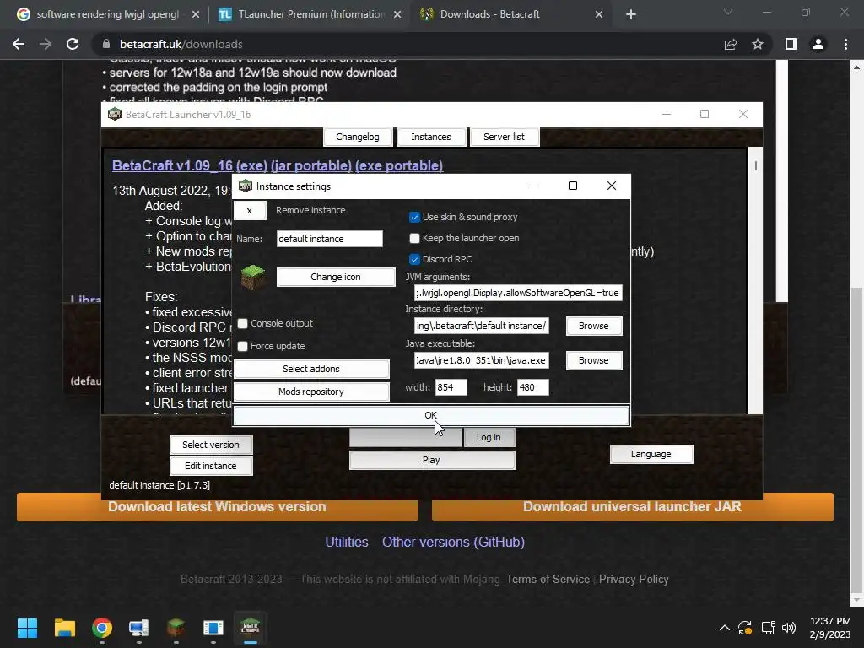Click the browser forward arrow
This screenshot has width=864, height=648.
[x=46, y=44]
